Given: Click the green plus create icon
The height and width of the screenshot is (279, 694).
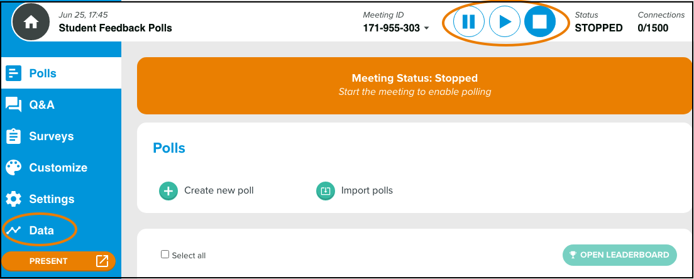Looking at the screenshot, I should click(168, 191).
